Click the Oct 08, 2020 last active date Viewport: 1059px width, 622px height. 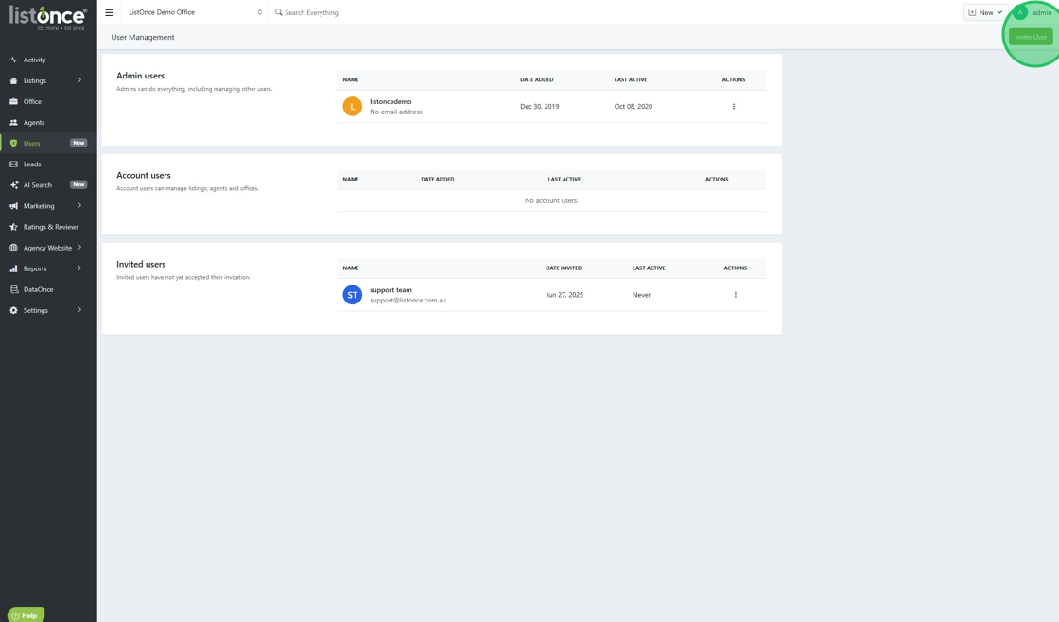[633, 106]
